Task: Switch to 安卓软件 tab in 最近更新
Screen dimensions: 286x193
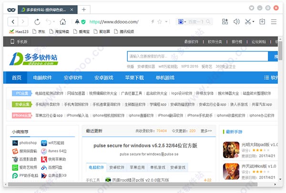Action: [x=117, y=167]
